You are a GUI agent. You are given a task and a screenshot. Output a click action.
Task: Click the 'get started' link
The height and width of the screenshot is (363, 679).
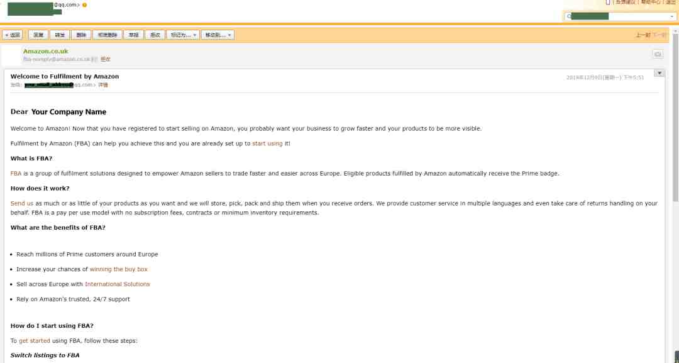[x=35, y=341]
